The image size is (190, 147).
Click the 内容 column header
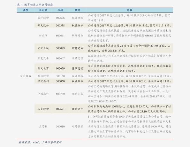[129, 10]
